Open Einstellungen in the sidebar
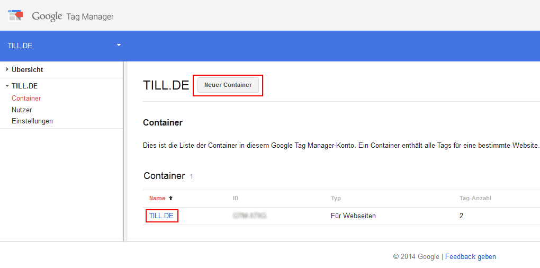Screen dimensions: 540x268 coord(32,121)
